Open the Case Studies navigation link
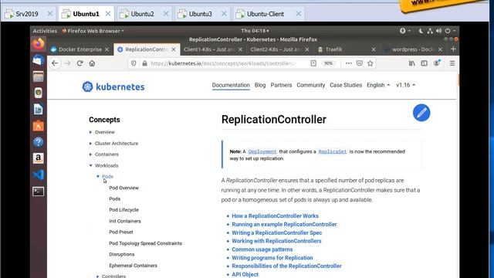This screenshot has width=494, height=278. point(346,85)
